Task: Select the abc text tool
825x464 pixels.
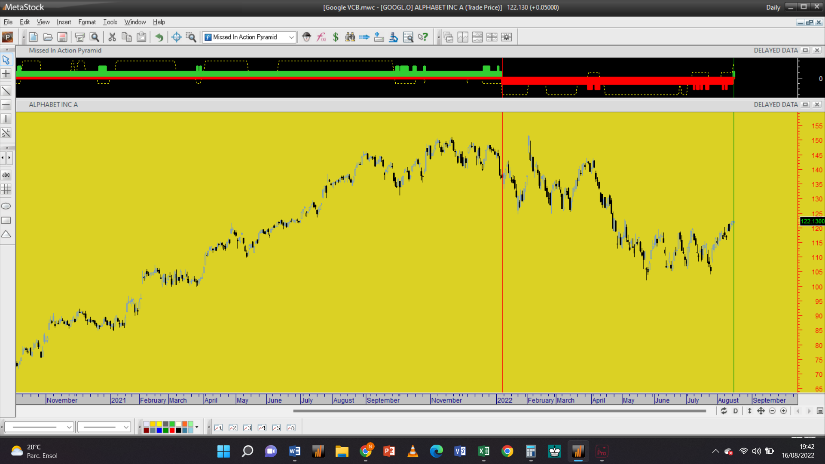Action: click(6, 175)
